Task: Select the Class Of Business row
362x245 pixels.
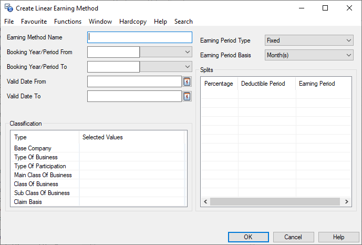Action: [x=98, y=184]
